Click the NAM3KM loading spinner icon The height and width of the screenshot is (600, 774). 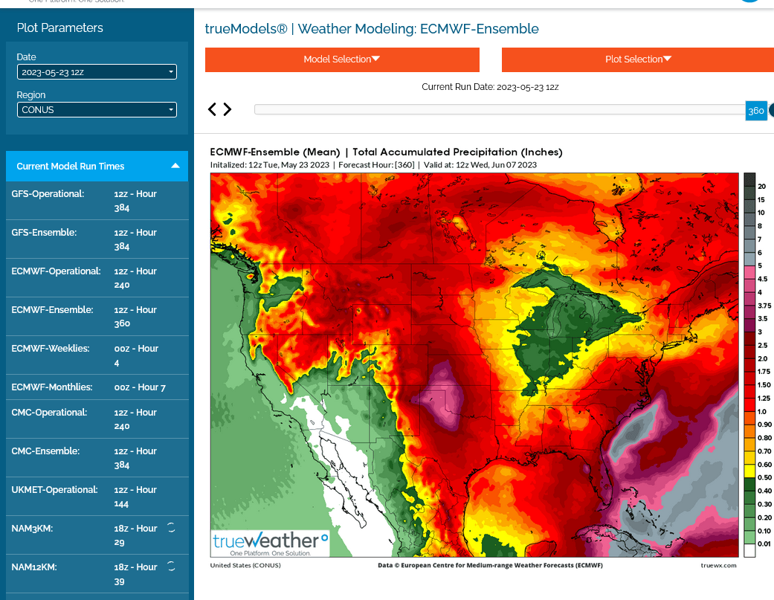tap(171, 527)
